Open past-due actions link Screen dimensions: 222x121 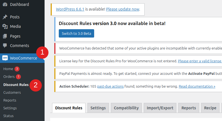pyautogui.click(x=110, y=86)
